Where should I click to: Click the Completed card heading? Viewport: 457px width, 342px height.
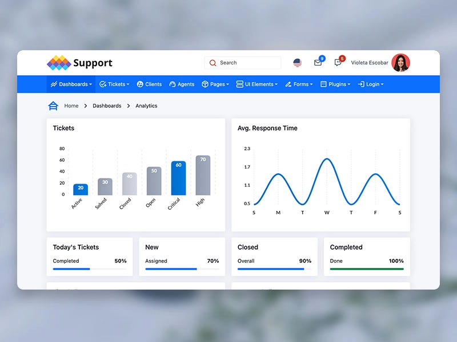(x=346, y=247)
